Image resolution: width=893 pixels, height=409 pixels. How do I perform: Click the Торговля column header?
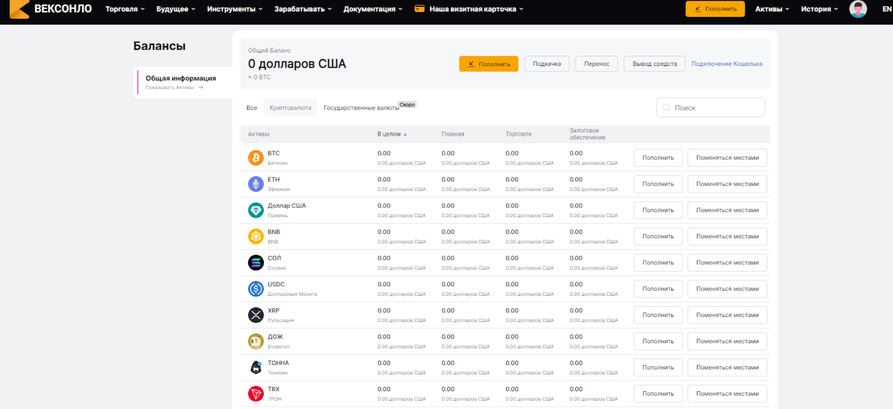518,134
